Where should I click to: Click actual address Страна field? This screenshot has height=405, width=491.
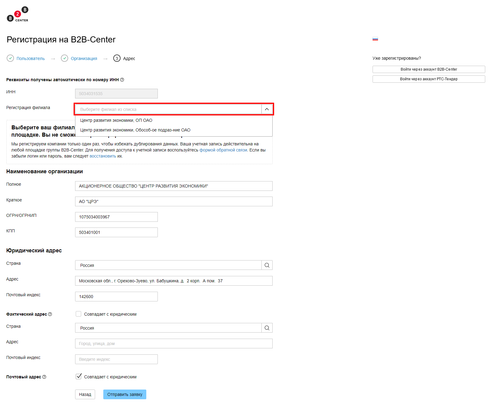point(168,328)
